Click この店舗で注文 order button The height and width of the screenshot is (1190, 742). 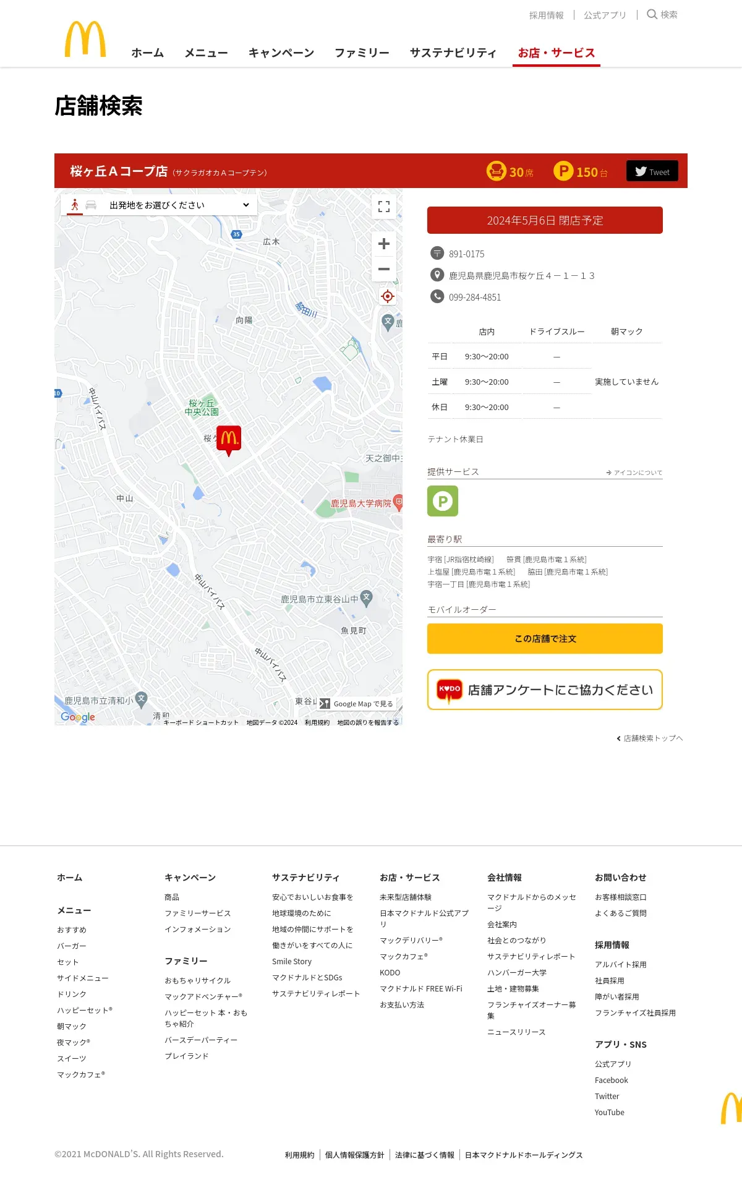coord(545,638)
